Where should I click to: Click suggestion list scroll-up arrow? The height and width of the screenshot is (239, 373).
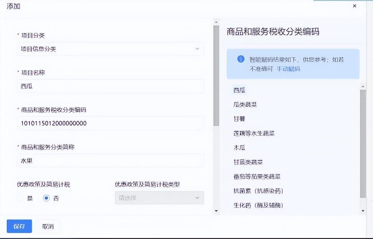point(363,86)
